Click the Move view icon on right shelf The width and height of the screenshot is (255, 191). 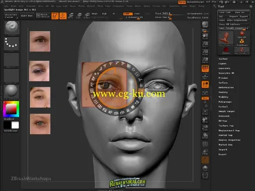tap(205, 120)
